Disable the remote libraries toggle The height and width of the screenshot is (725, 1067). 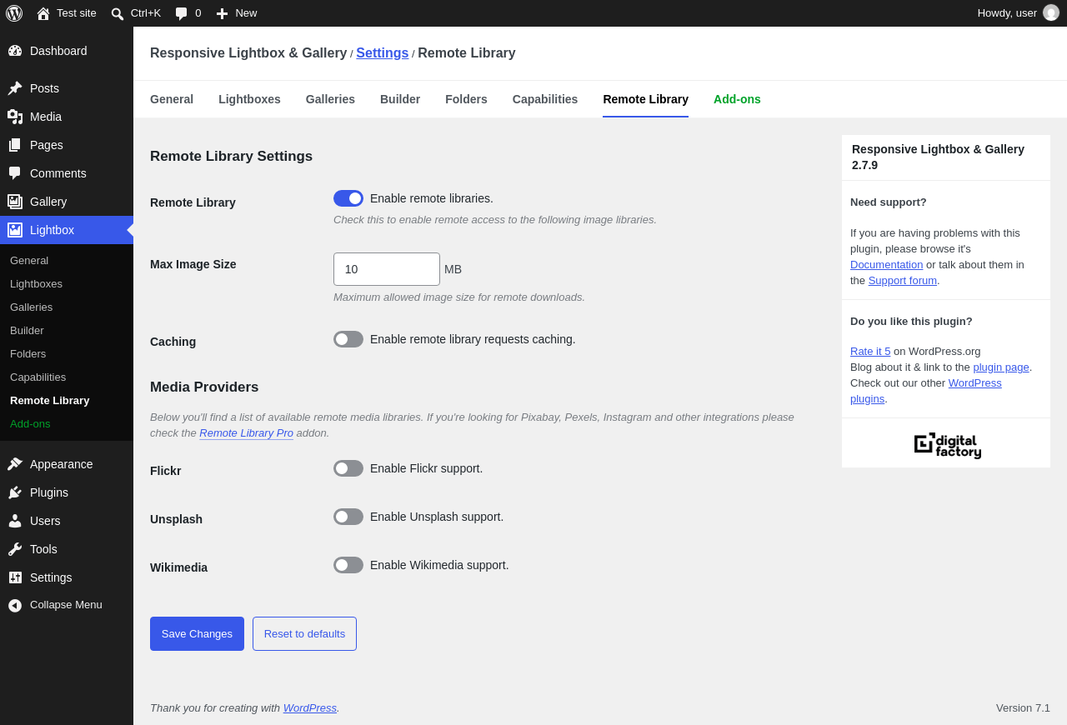[348, 198]
